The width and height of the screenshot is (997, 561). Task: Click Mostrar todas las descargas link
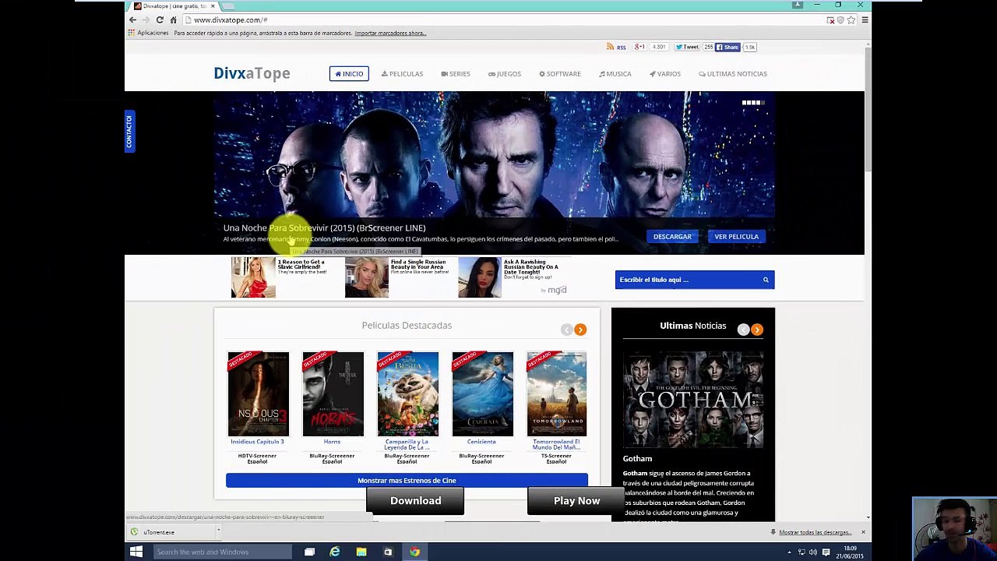815,532
